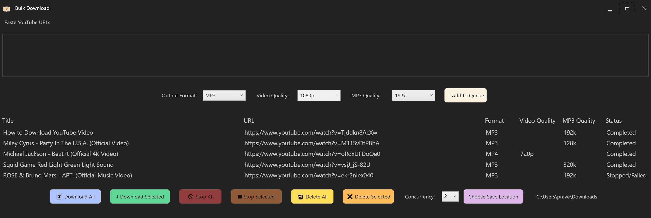Open the Choose Save Location dialog
Screen dimensions: 651x218
(x=493, y=196)
